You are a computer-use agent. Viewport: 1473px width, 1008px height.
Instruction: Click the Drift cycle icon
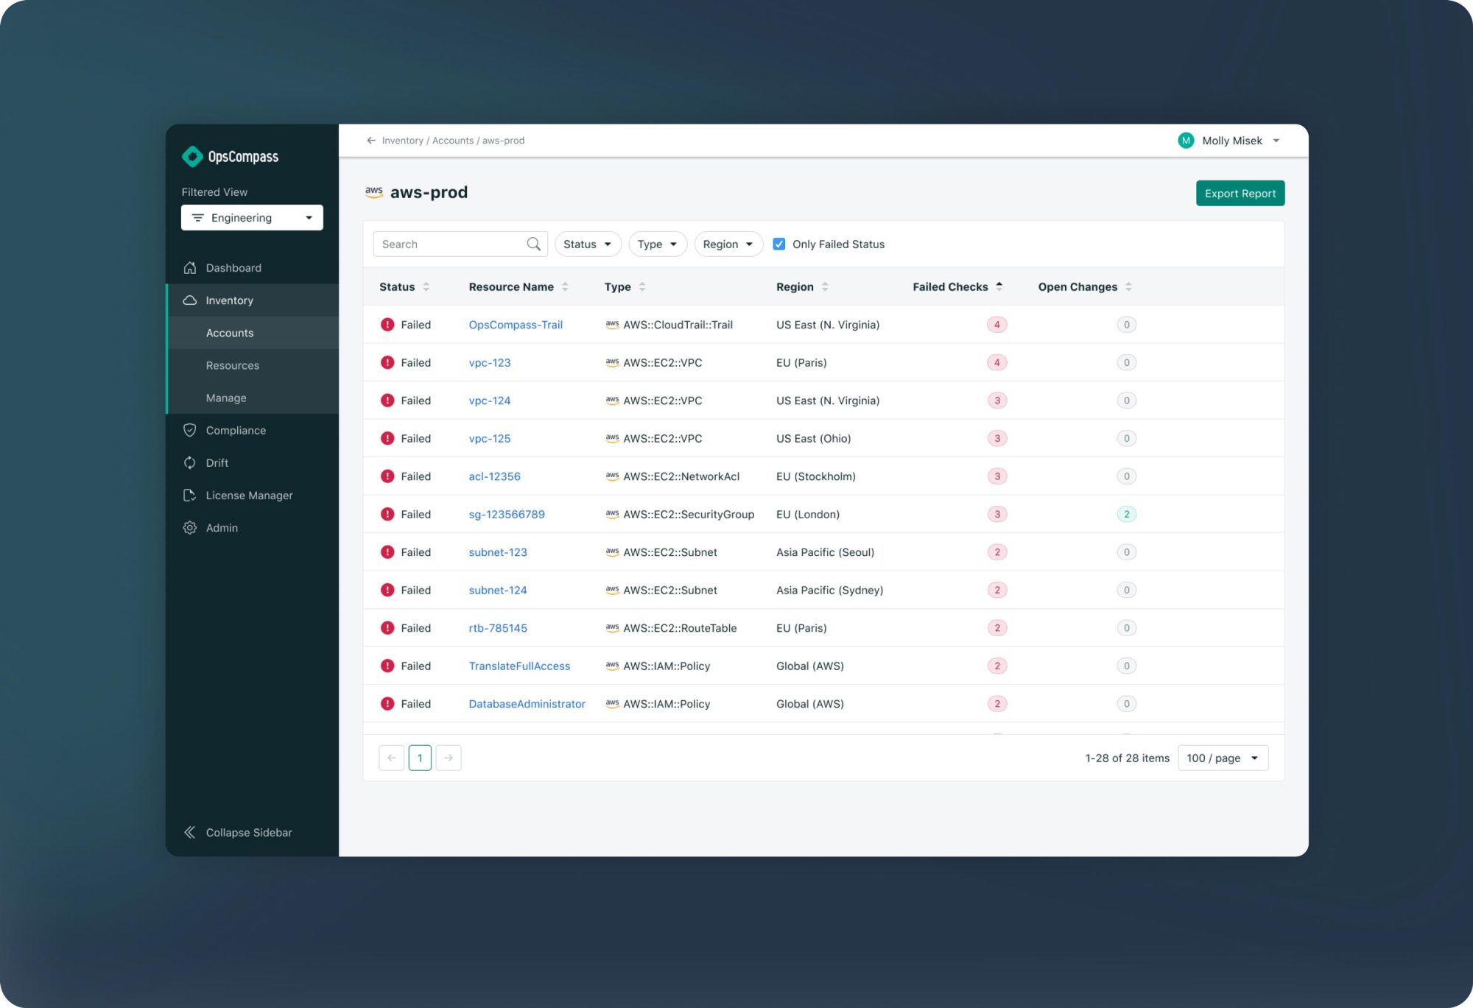click(x=190, y=462)
